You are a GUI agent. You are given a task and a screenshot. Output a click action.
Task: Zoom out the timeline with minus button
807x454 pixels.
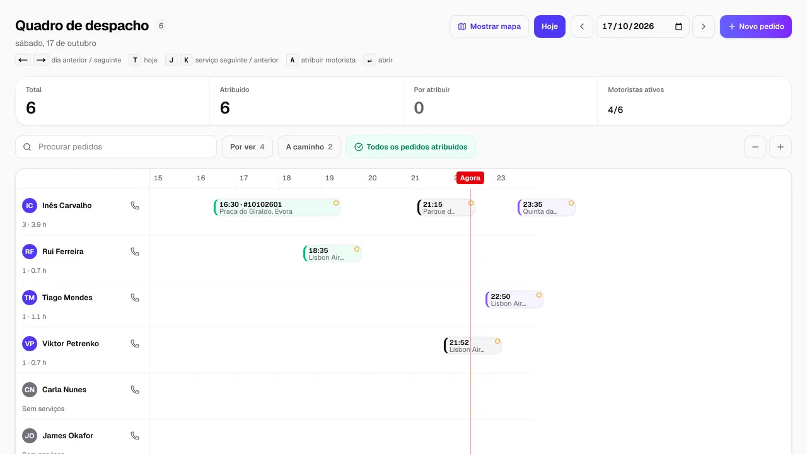(x=755, y=147)
